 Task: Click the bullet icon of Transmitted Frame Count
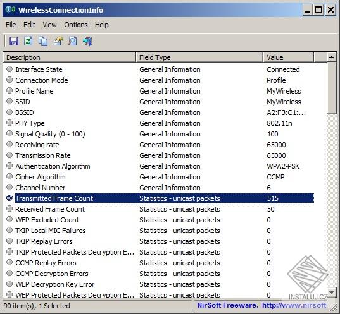click(x=9, y=198)
